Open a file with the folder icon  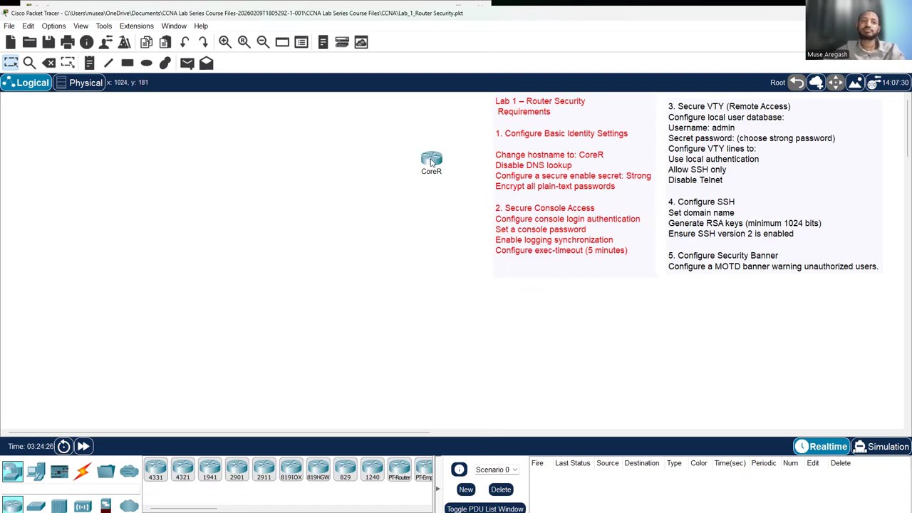point(29,42)
